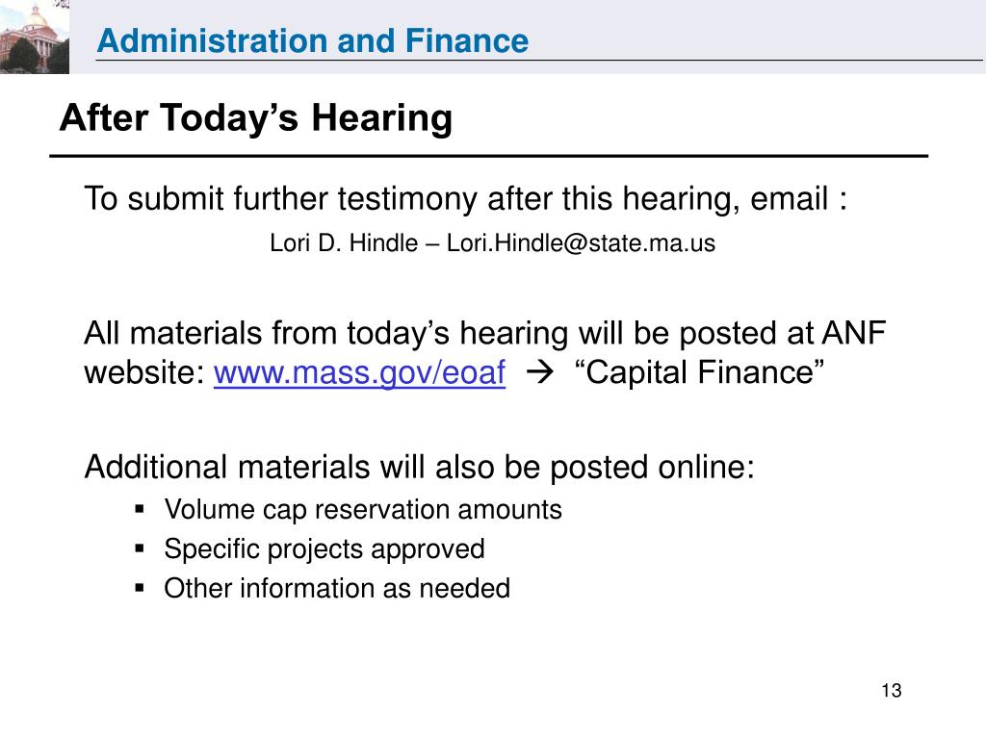Click the Lori D. Hindle name
The image size is (986, 739).
click(x=344, y=243)
